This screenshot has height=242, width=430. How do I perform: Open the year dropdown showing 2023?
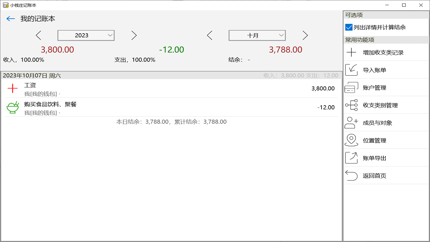[86, 35]
